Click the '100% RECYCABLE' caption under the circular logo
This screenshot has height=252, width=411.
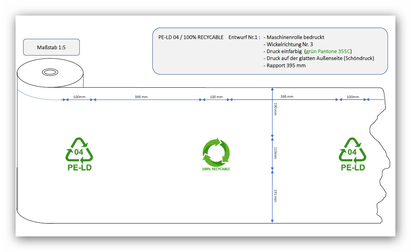tap(216, 169)
